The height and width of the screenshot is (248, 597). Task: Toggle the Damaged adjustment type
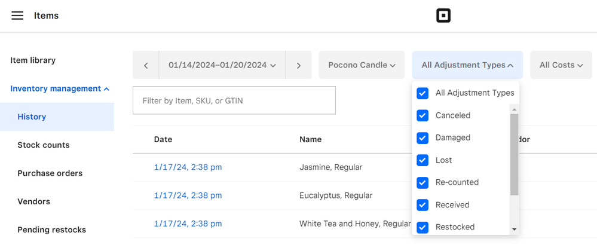(423, 138)
